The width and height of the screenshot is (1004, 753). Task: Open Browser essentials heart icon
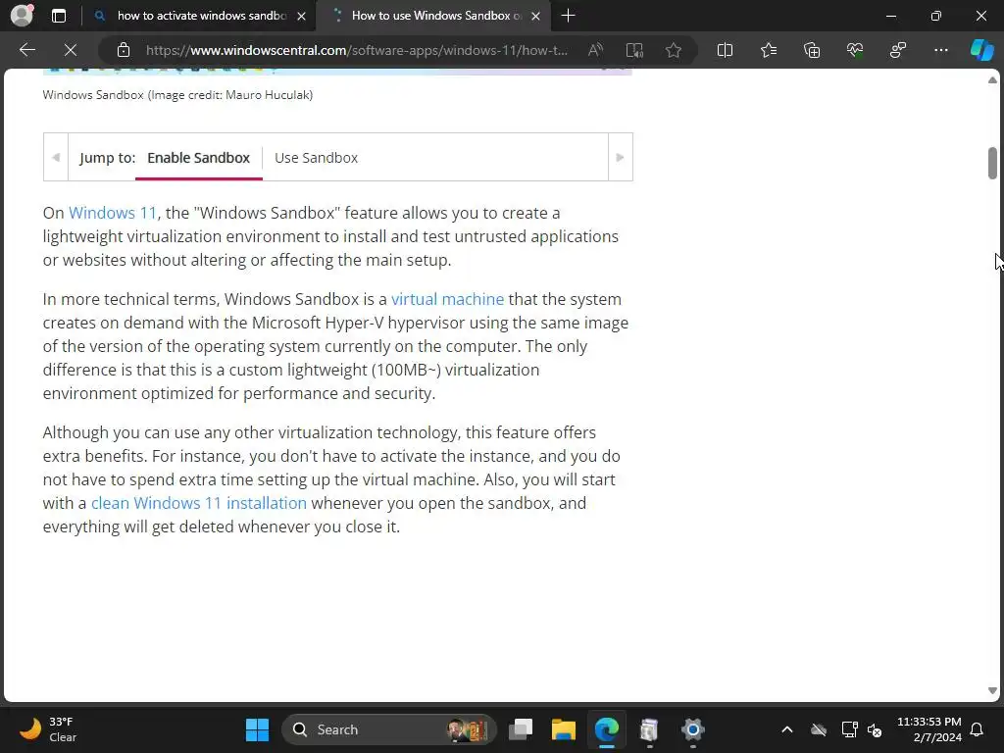pyautogui.click(x=855, y=50)
